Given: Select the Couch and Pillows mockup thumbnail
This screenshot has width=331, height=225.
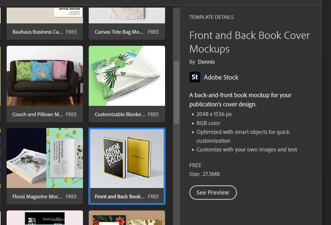Looking at the screenshot, I should coord(45,76).
